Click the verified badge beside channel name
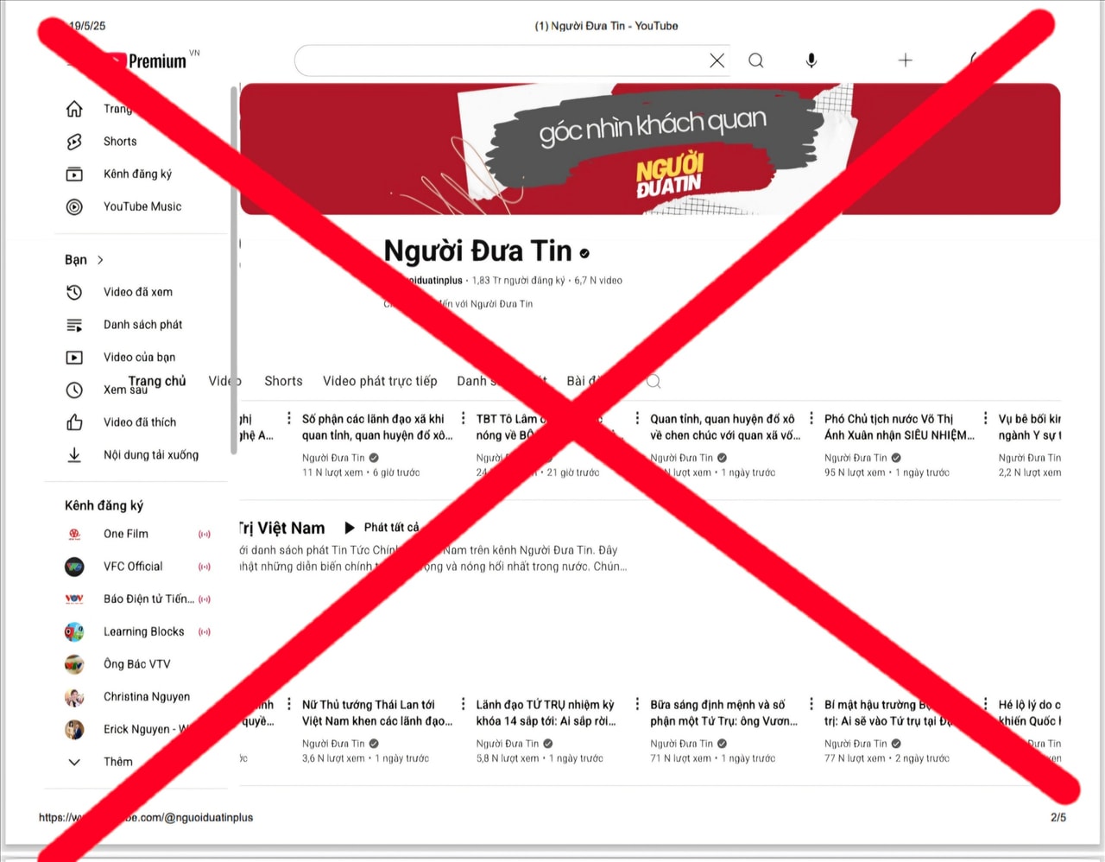 pos(584,254)
